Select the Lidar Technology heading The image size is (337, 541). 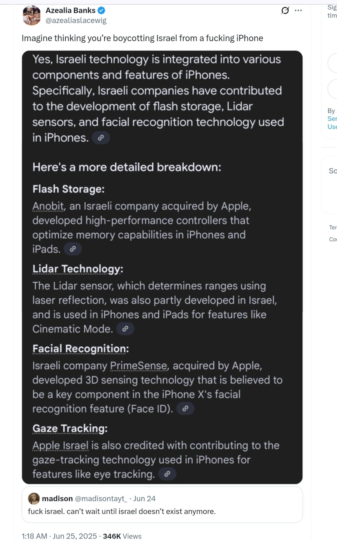(78, 269)
